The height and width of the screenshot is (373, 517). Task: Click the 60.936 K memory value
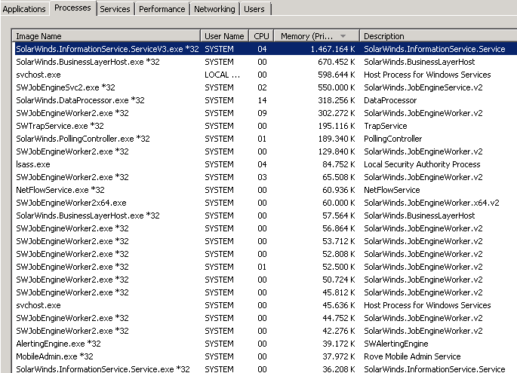coord(339,190)
